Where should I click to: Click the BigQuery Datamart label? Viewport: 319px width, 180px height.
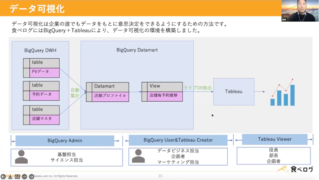[x=137, y=50]
